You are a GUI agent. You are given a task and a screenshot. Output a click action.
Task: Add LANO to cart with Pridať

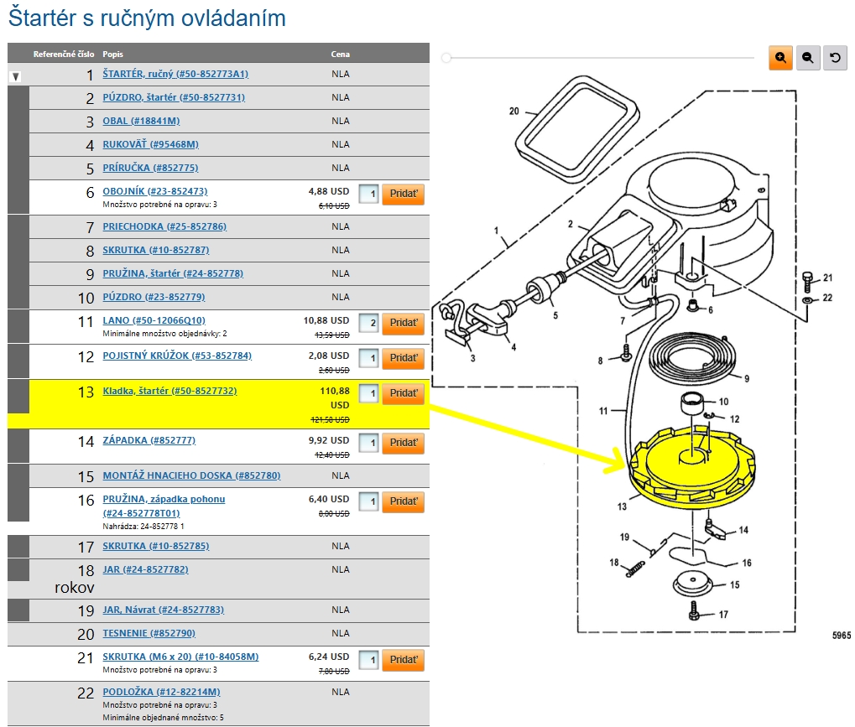point(403,324)
